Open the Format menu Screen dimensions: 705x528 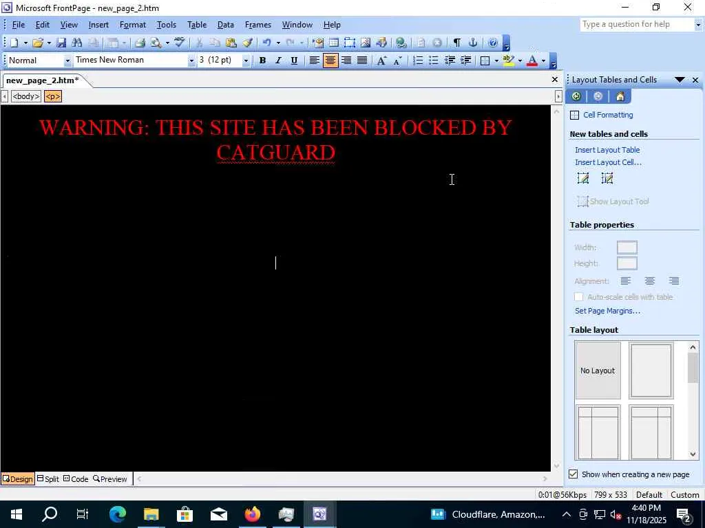point(133,25)
